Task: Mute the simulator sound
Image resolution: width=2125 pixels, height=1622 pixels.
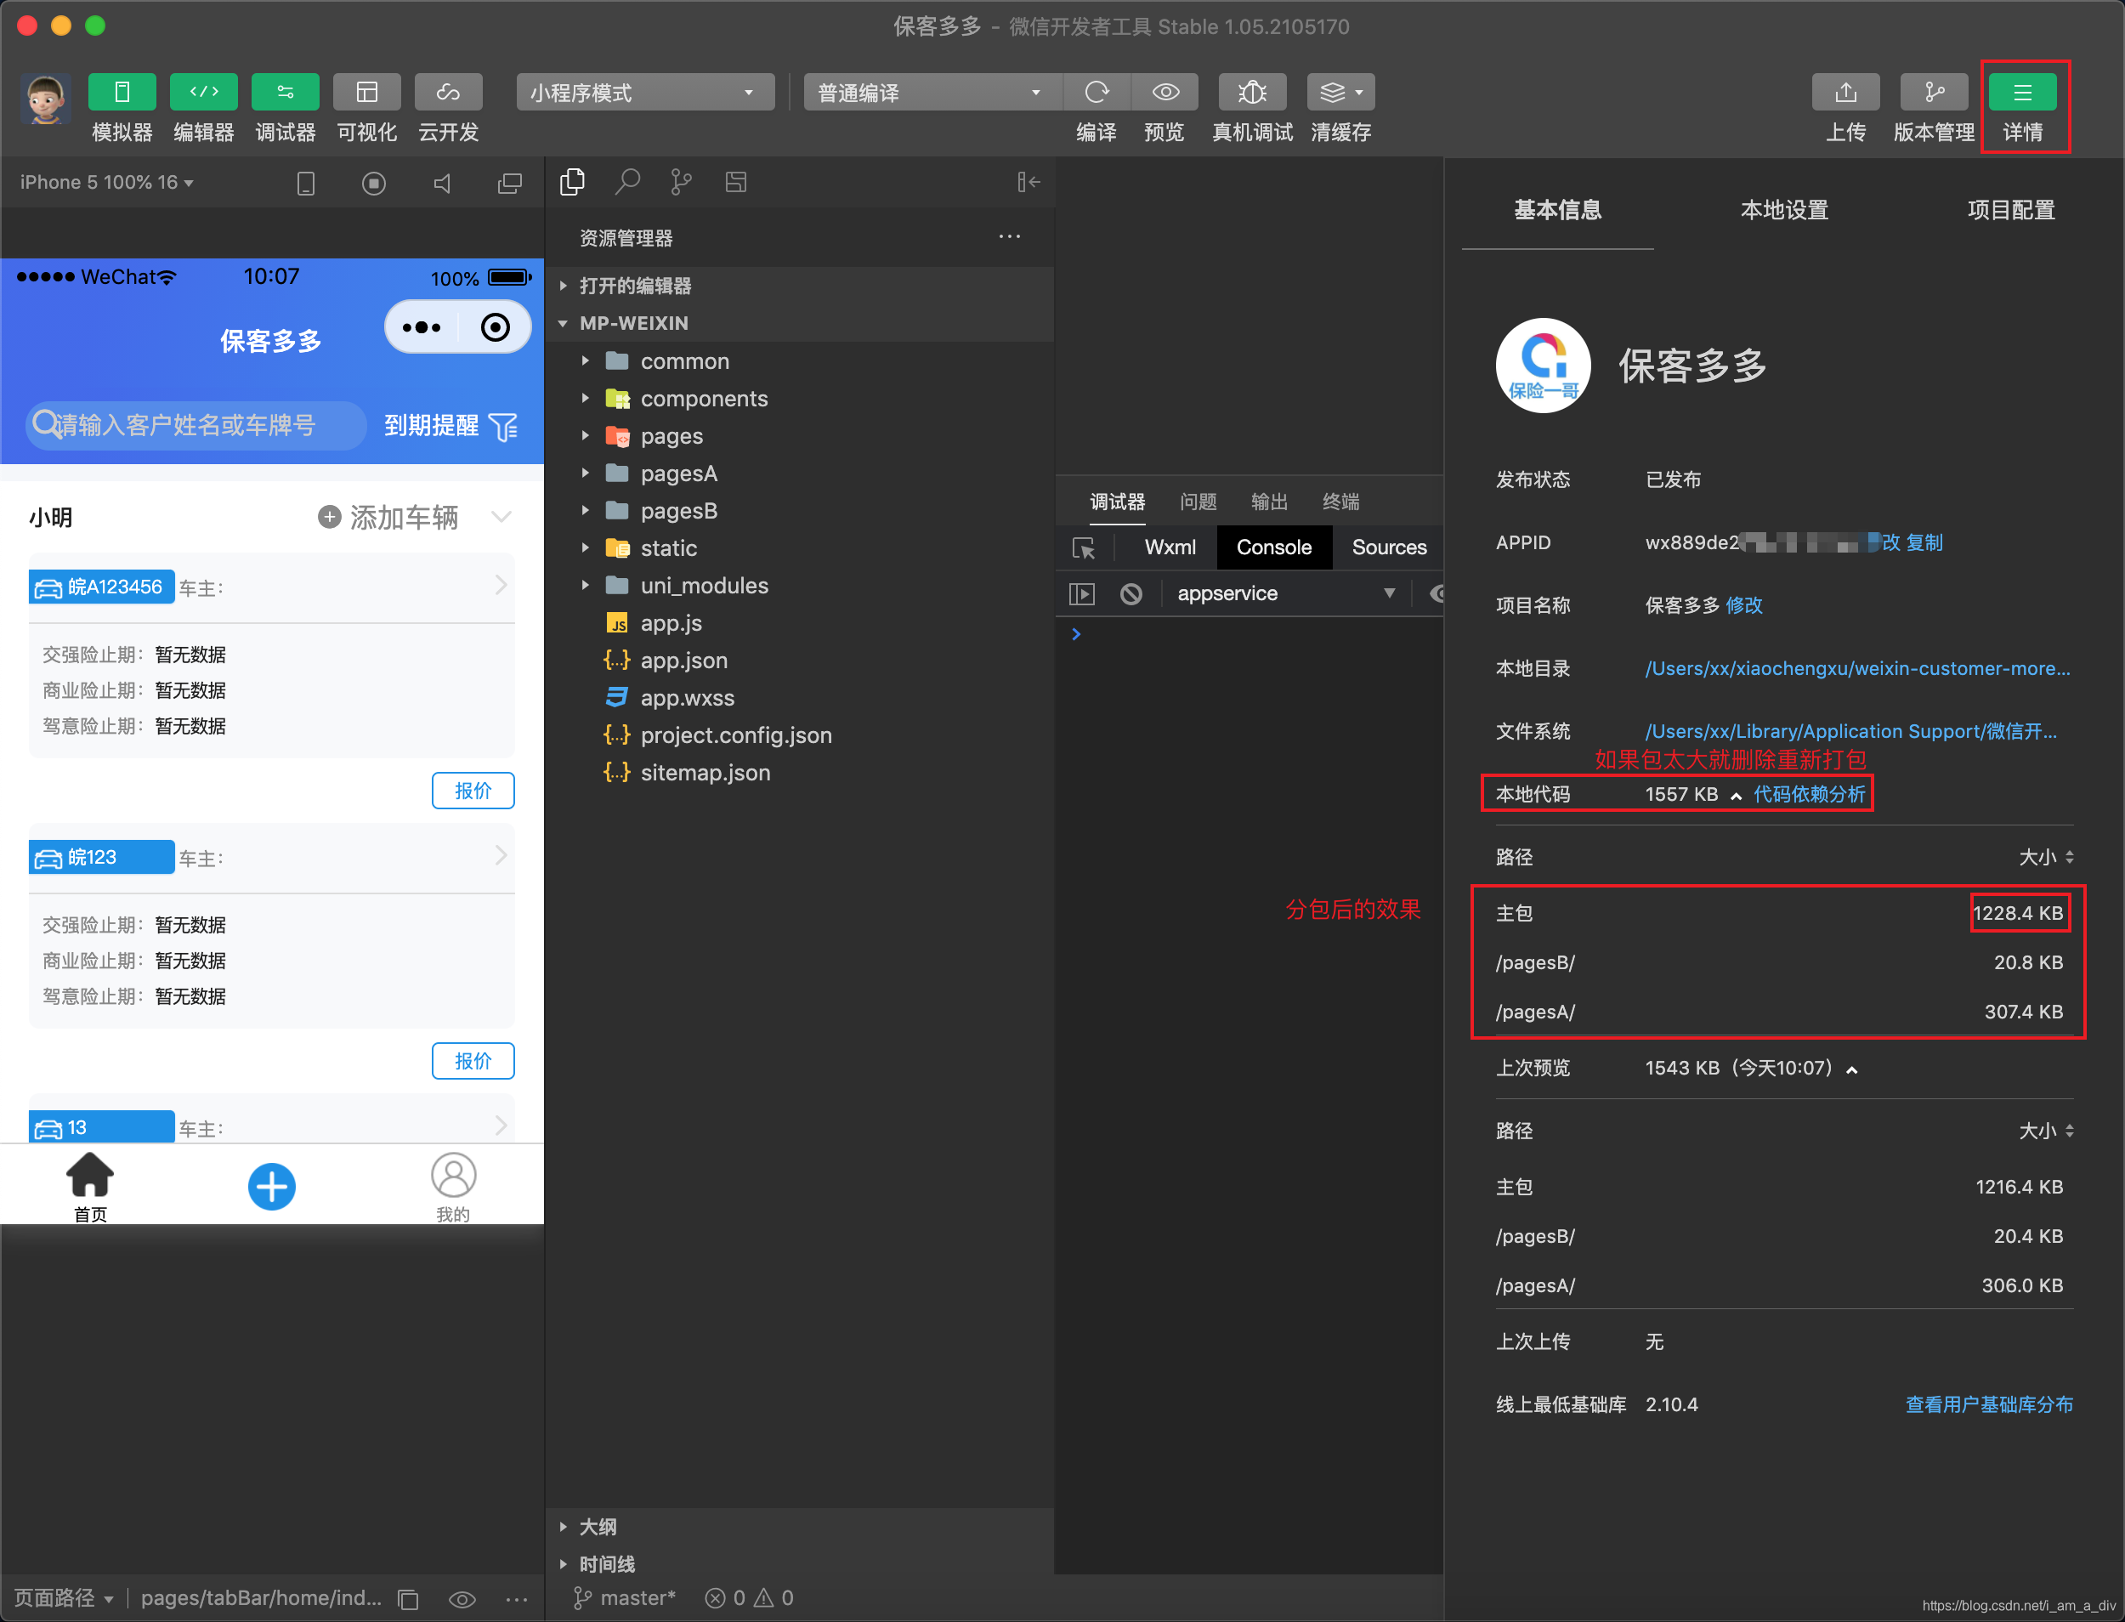Action: pos(442,183)
